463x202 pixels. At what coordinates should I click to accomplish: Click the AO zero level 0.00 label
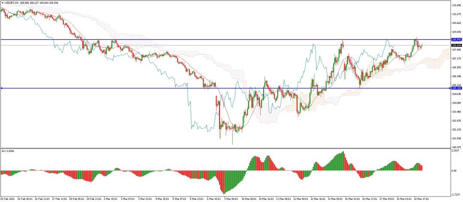454,171
